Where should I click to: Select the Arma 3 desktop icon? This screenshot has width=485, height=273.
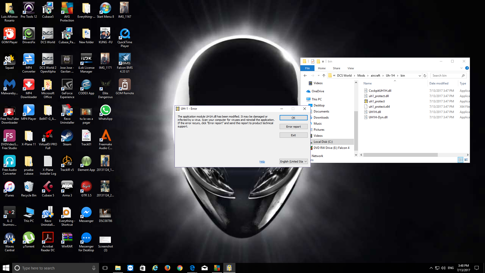(67, 189)
